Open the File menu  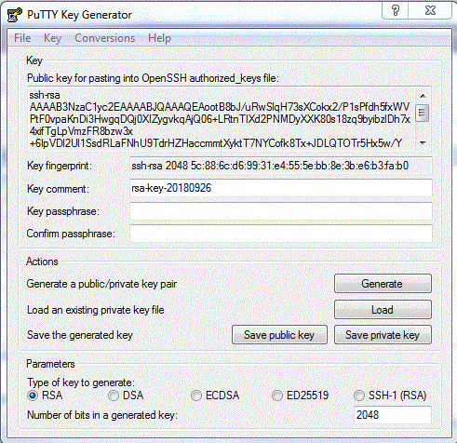22,38
